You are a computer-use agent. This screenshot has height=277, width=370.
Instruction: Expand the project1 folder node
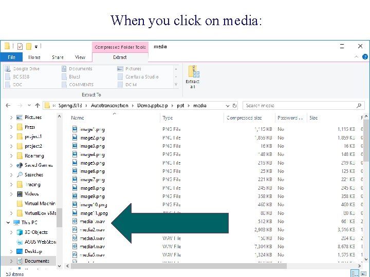11,136
